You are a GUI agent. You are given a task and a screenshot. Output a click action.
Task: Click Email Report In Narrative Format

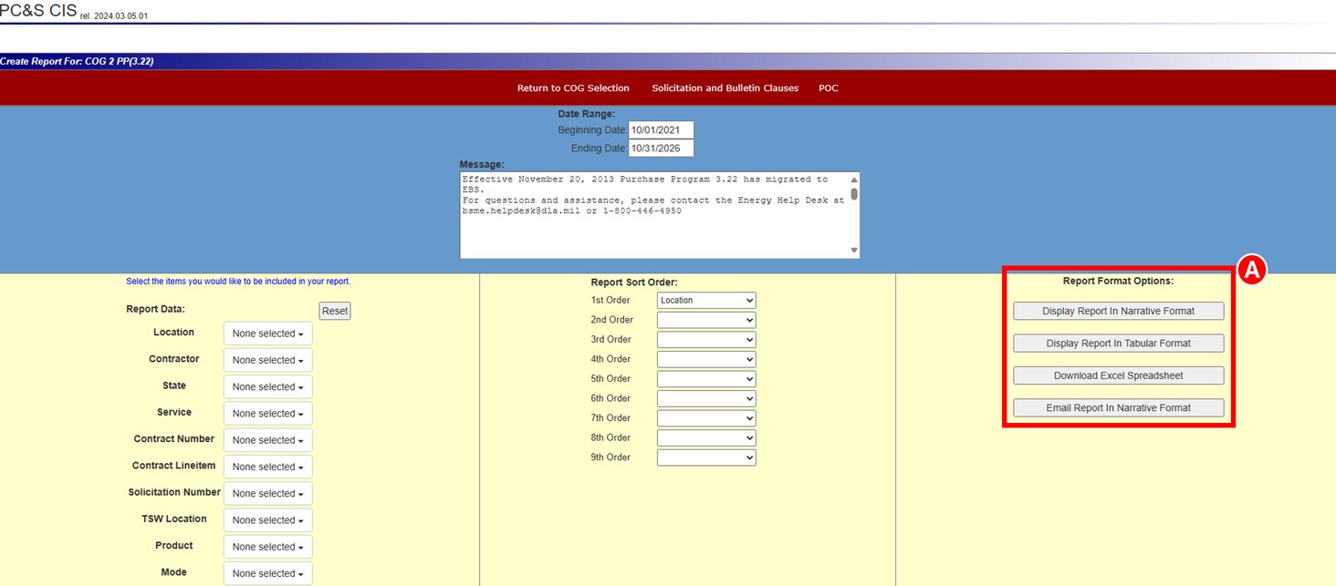click(1118, 407)
